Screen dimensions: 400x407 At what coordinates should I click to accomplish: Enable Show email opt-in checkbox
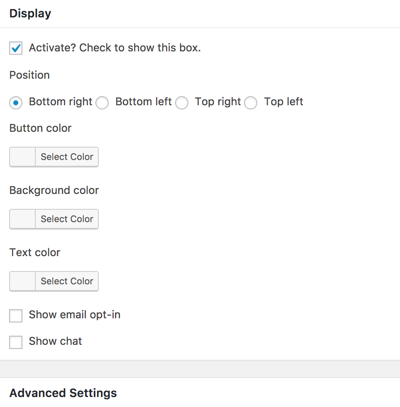[x=16, y=315]
